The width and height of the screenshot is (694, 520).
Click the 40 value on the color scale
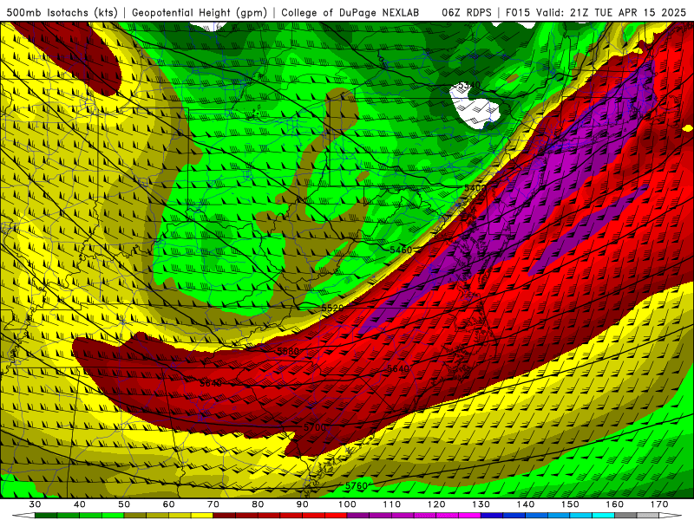[80, 504]
